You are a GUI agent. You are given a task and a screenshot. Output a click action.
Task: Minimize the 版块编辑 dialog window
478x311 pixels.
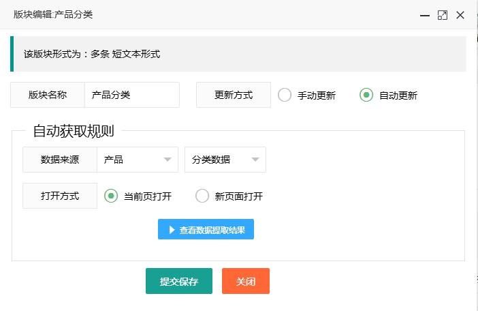pos(424,15)
